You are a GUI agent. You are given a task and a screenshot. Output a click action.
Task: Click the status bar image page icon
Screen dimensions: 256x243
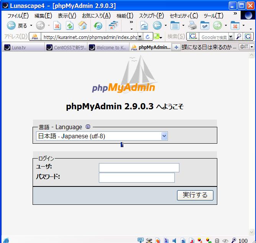coord(158,240)
